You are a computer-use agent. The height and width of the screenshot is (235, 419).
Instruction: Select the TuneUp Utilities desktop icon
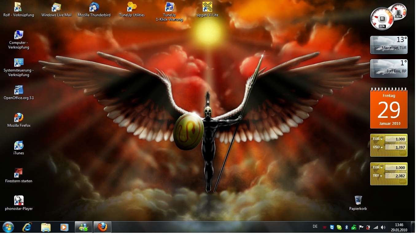(x=132, y=9)
